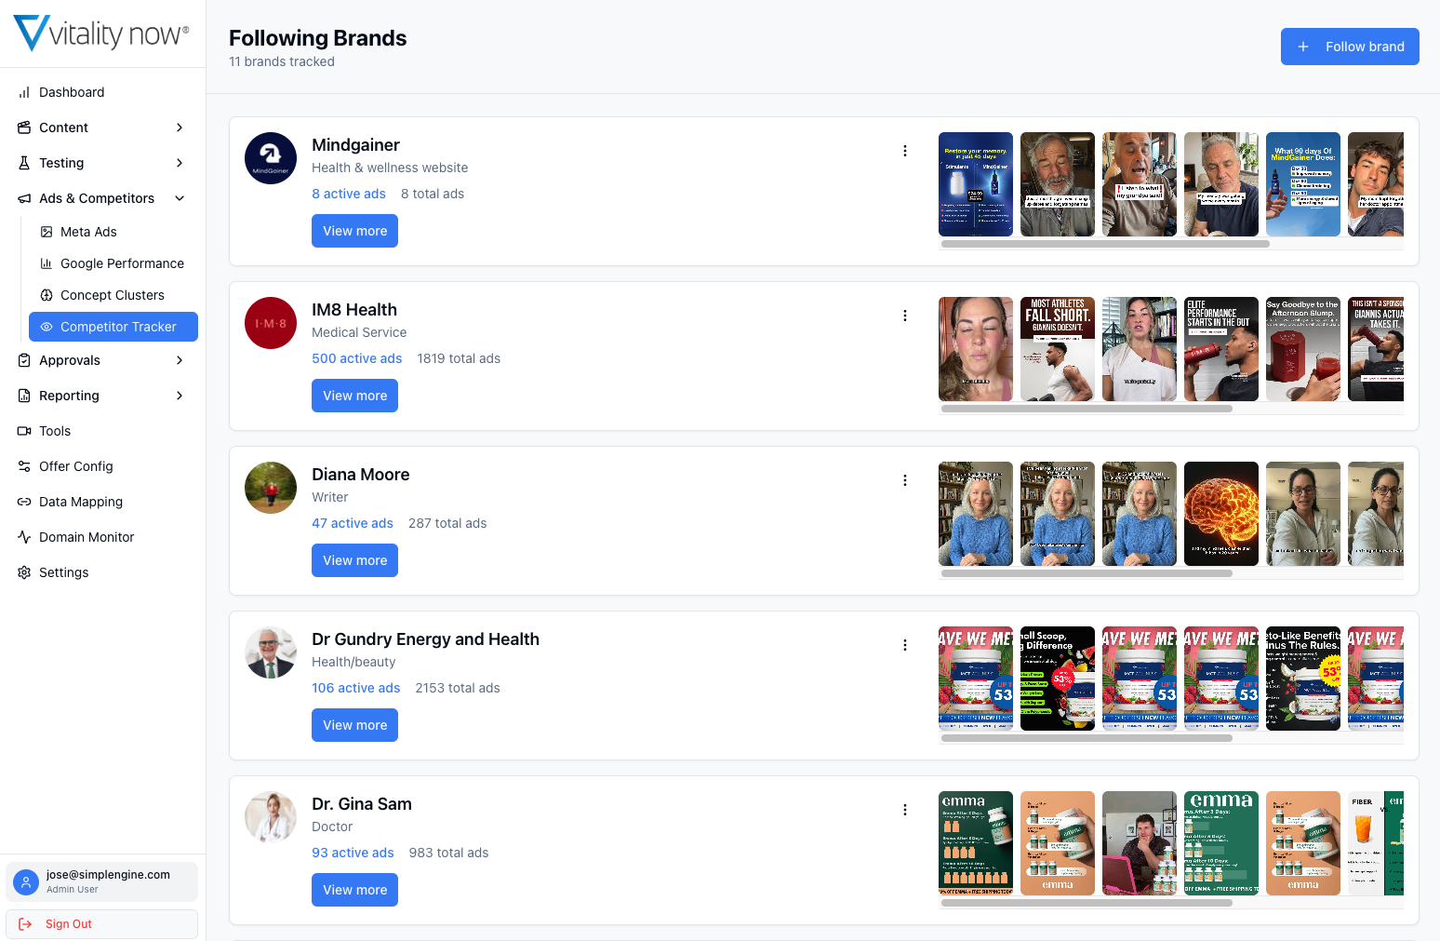Click the Concept Clusters icon
This screenshot has height=941, width=1440.
pyautogui.click(x=47, y=295)
